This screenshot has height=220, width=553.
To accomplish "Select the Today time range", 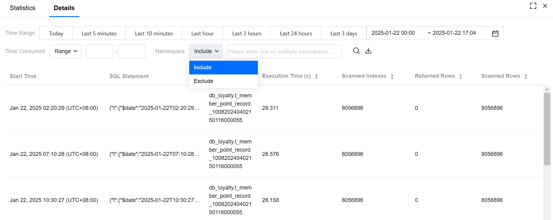I will (x=56, y=33).
